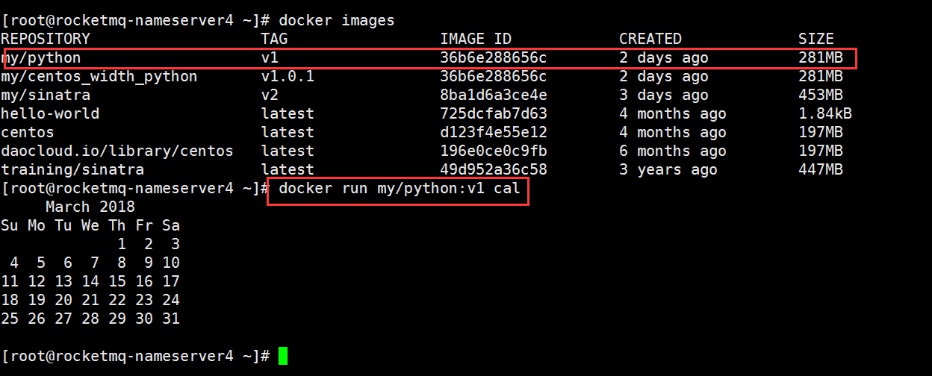
Task: Click the SIZE column header
Action: (815, 39)
